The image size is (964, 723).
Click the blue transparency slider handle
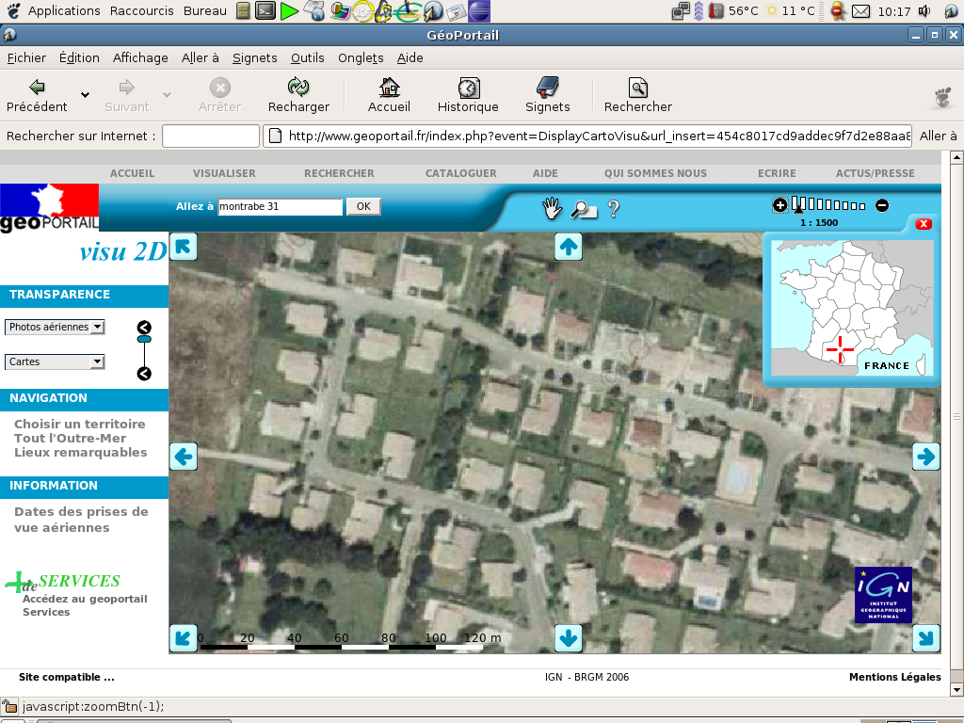(x=144, y=339)
